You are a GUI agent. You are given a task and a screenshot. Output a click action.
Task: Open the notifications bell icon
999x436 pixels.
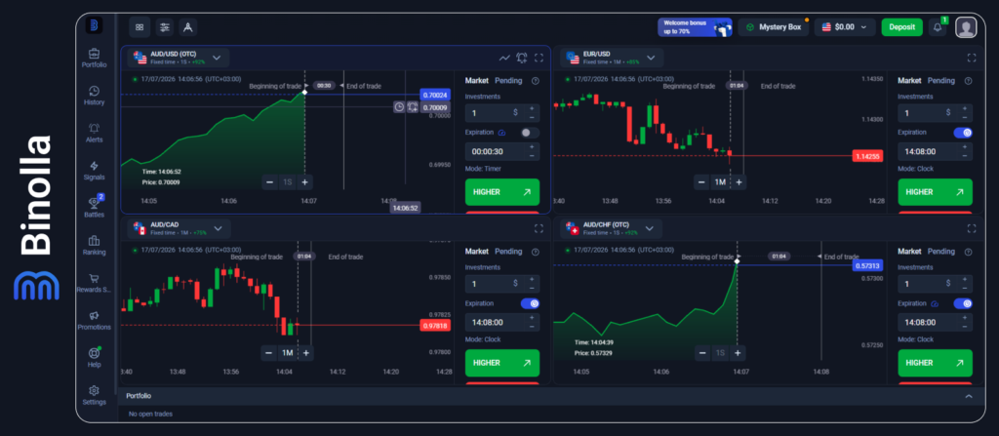pyautogui.click(x=938, y=26)
